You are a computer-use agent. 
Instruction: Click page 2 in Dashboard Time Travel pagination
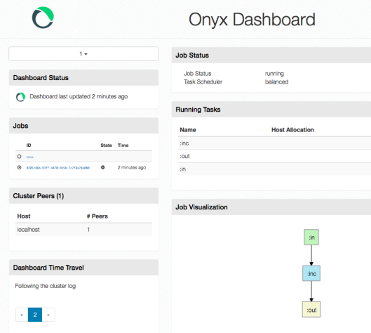[x=35, y=315]
